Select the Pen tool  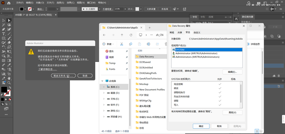click(3, 29)
